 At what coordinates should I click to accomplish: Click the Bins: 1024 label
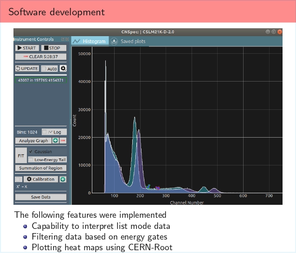point(27,132)
